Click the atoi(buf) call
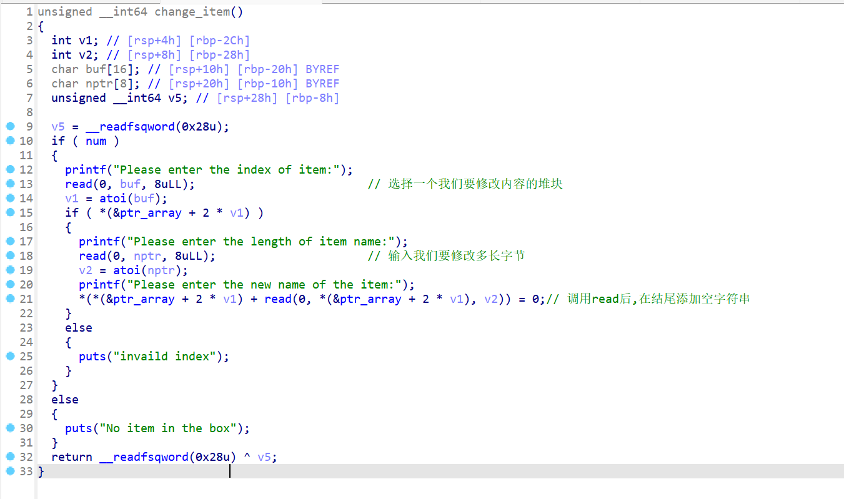 pos(131,199)
